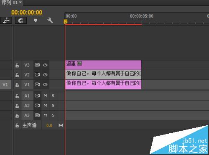This screenshot has height=155, width=209.
Task: Mute the A3 track
Action: (x=45, y=115)
